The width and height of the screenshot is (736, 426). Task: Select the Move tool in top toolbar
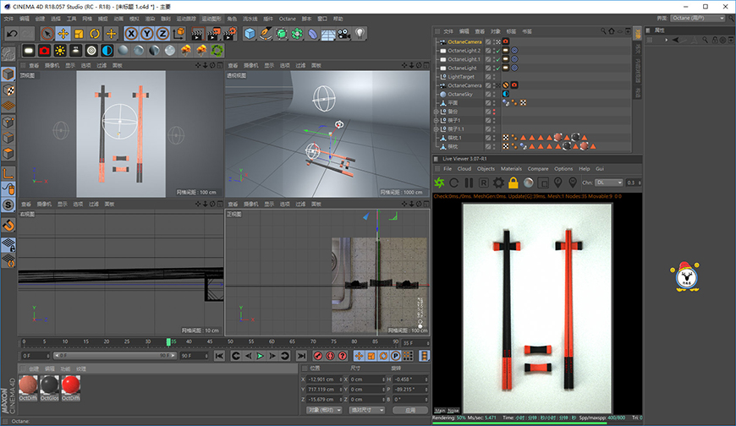click(63, 34)
